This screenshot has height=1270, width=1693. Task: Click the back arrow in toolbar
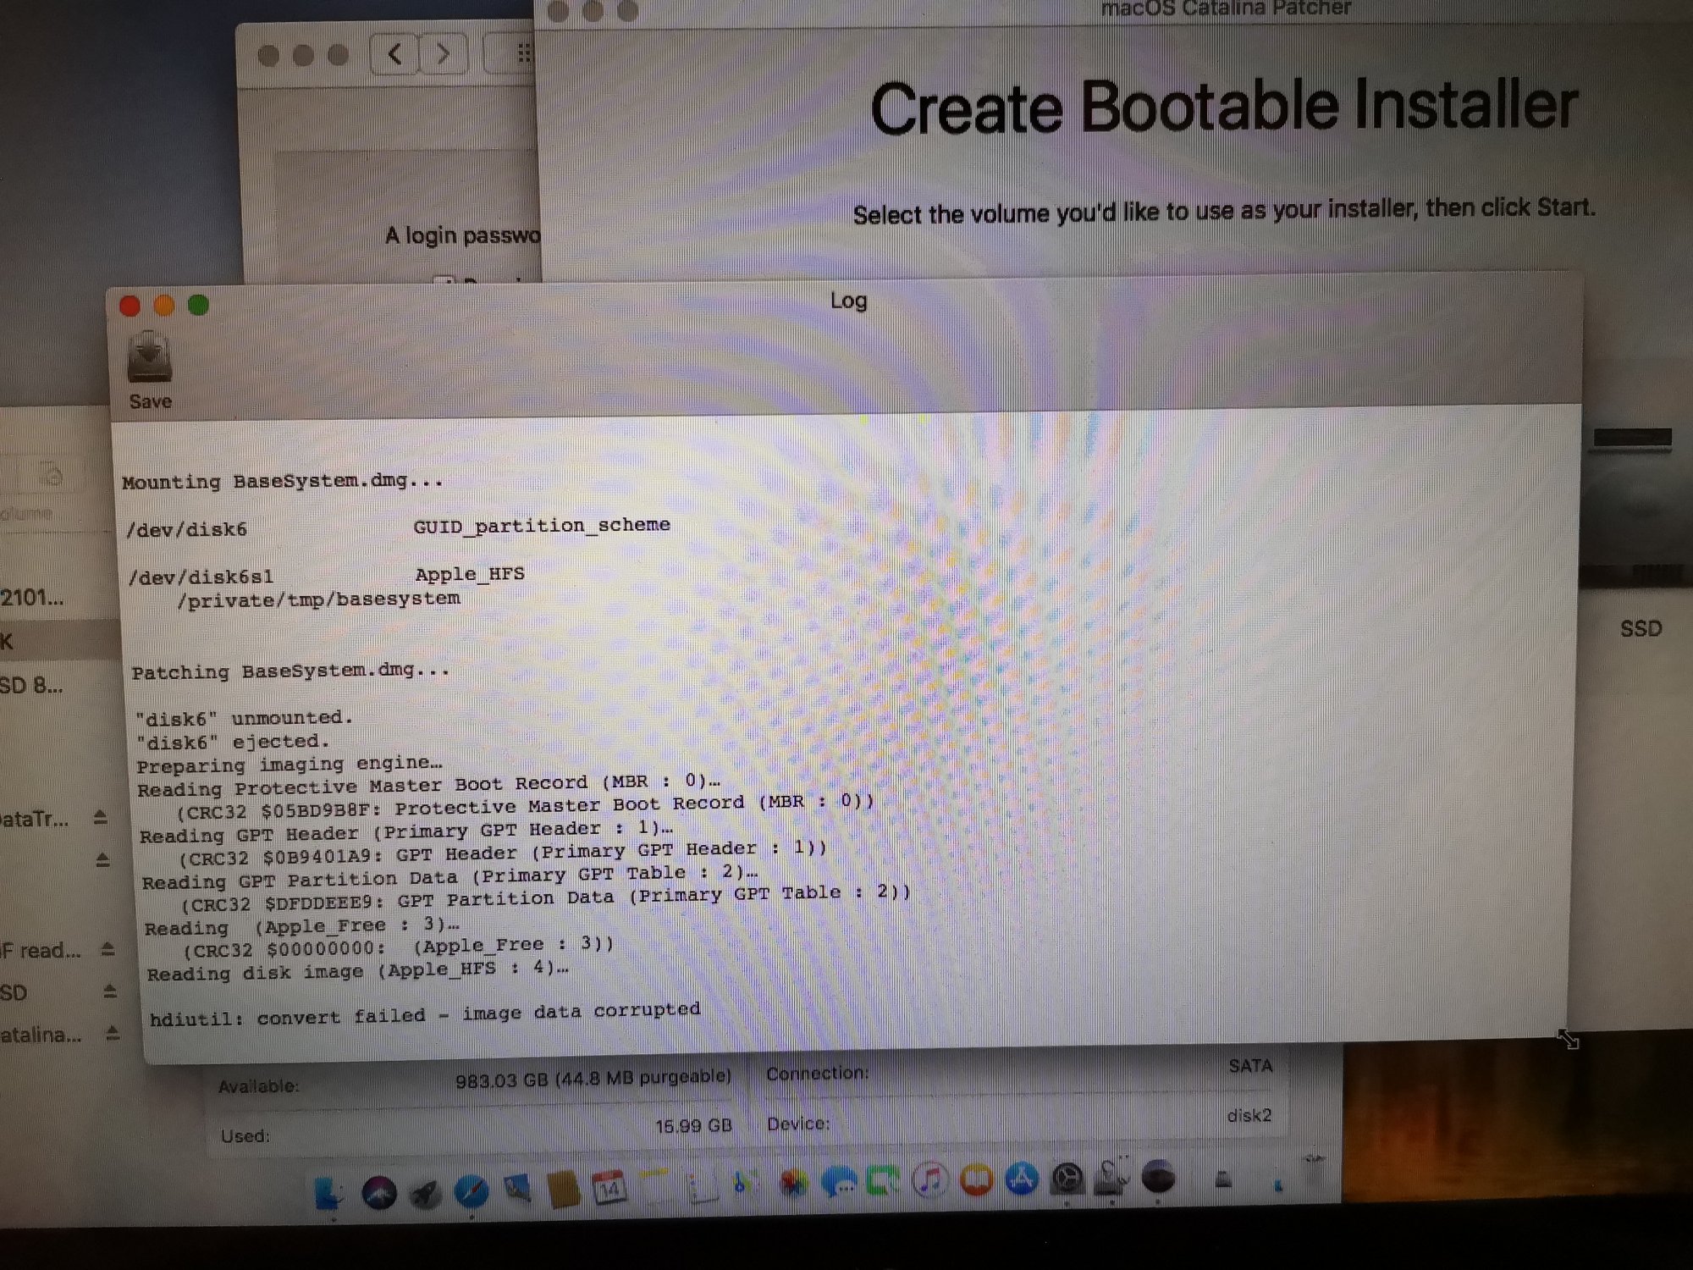(394, 55)
